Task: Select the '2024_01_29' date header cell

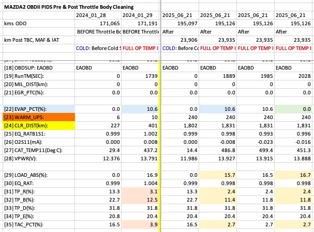Action: point(140,15)
